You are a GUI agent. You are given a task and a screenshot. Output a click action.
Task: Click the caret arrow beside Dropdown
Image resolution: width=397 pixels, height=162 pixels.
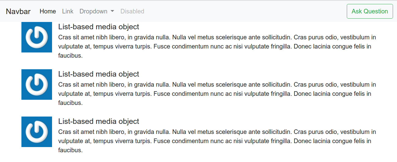tap(112, 11)
